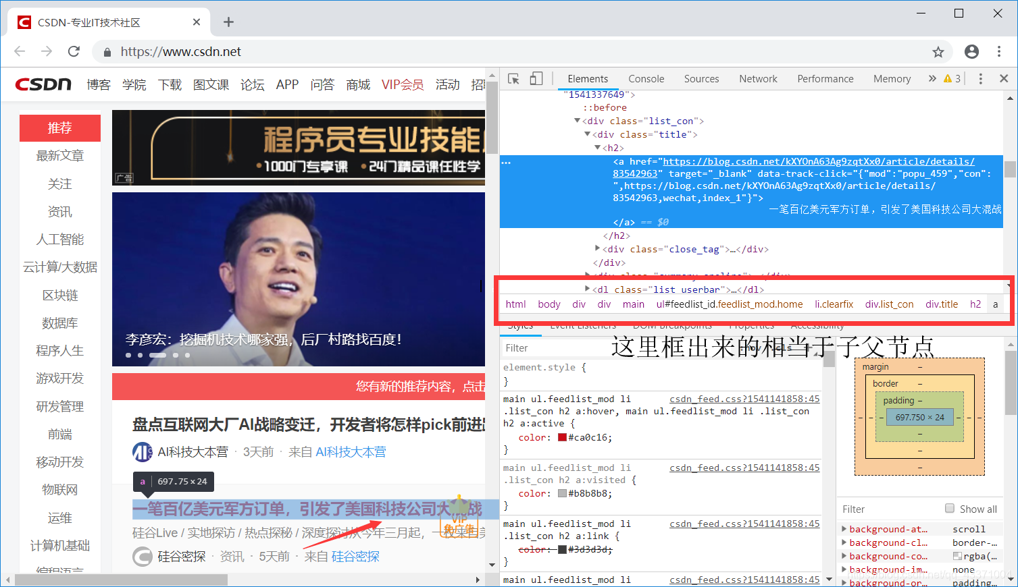Select li.clearfix in the DOM breadcrumb
1018x587 pixels.
click(x=834, y=304)
